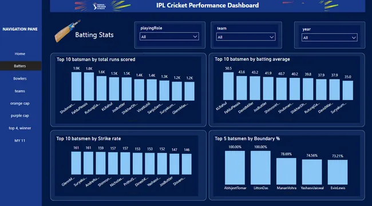
Task: Go to the top 4, winner page
Action: pyautogui.click(x=20, y=128)
